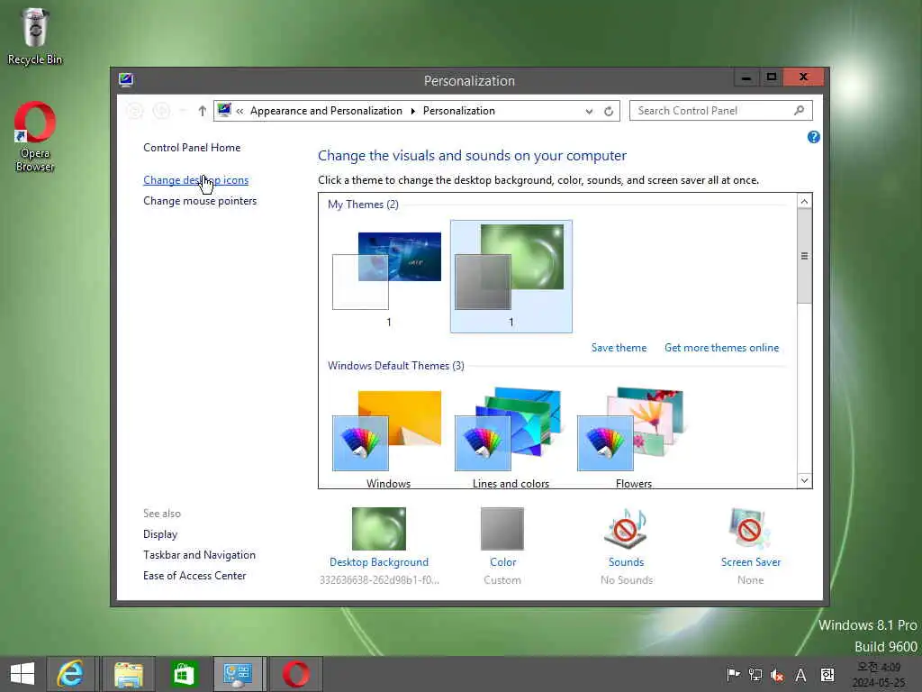Click the Personalization breadcrumb segment
This screenshot has width=922, height=692.
coord(458,111)
